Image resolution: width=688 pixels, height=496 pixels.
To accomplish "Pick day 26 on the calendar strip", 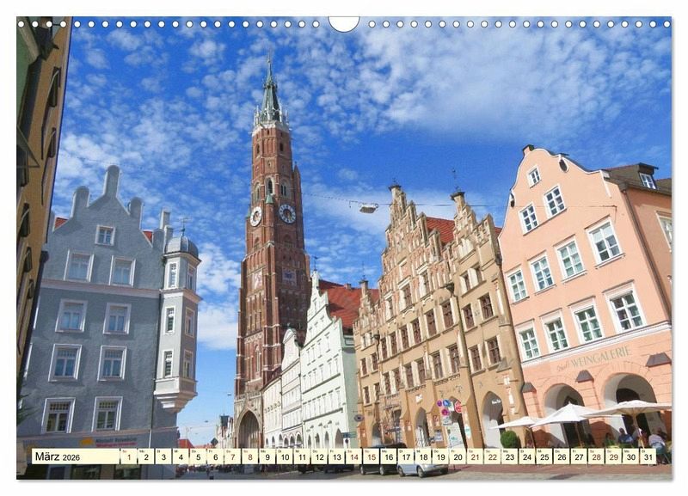I will pyautogui.click(x=561, y=456).
